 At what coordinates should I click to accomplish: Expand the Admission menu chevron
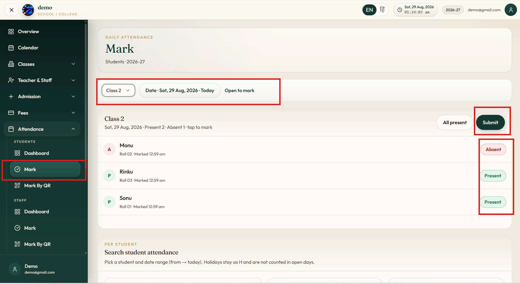73,96
